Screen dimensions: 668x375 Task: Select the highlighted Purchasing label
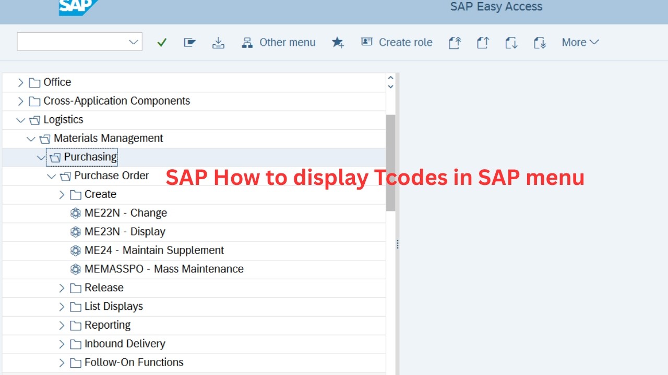[x=90, y=157]
